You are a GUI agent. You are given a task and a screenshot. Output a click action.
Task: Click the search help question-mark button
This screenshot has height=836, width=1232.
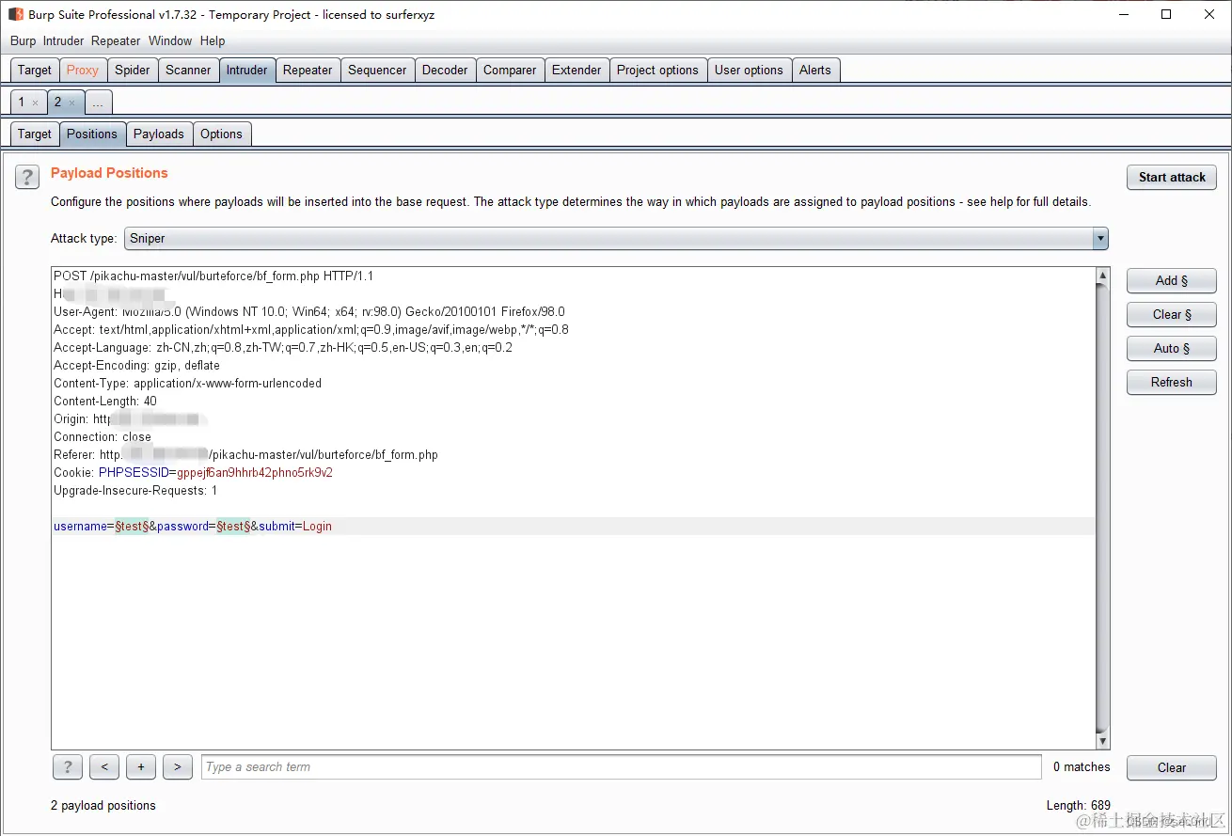[x=67, y=767]
